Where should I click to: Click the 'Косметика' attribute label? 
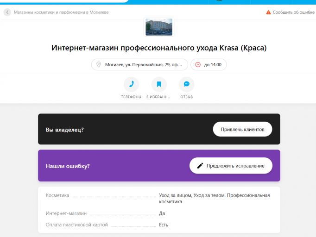[x=57, y=195]
